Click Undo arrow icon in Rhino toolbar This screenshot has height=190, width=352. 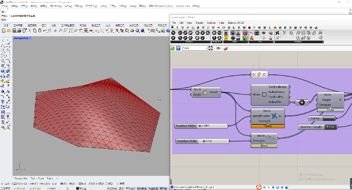pyautogui.click(x=45, y=31)
